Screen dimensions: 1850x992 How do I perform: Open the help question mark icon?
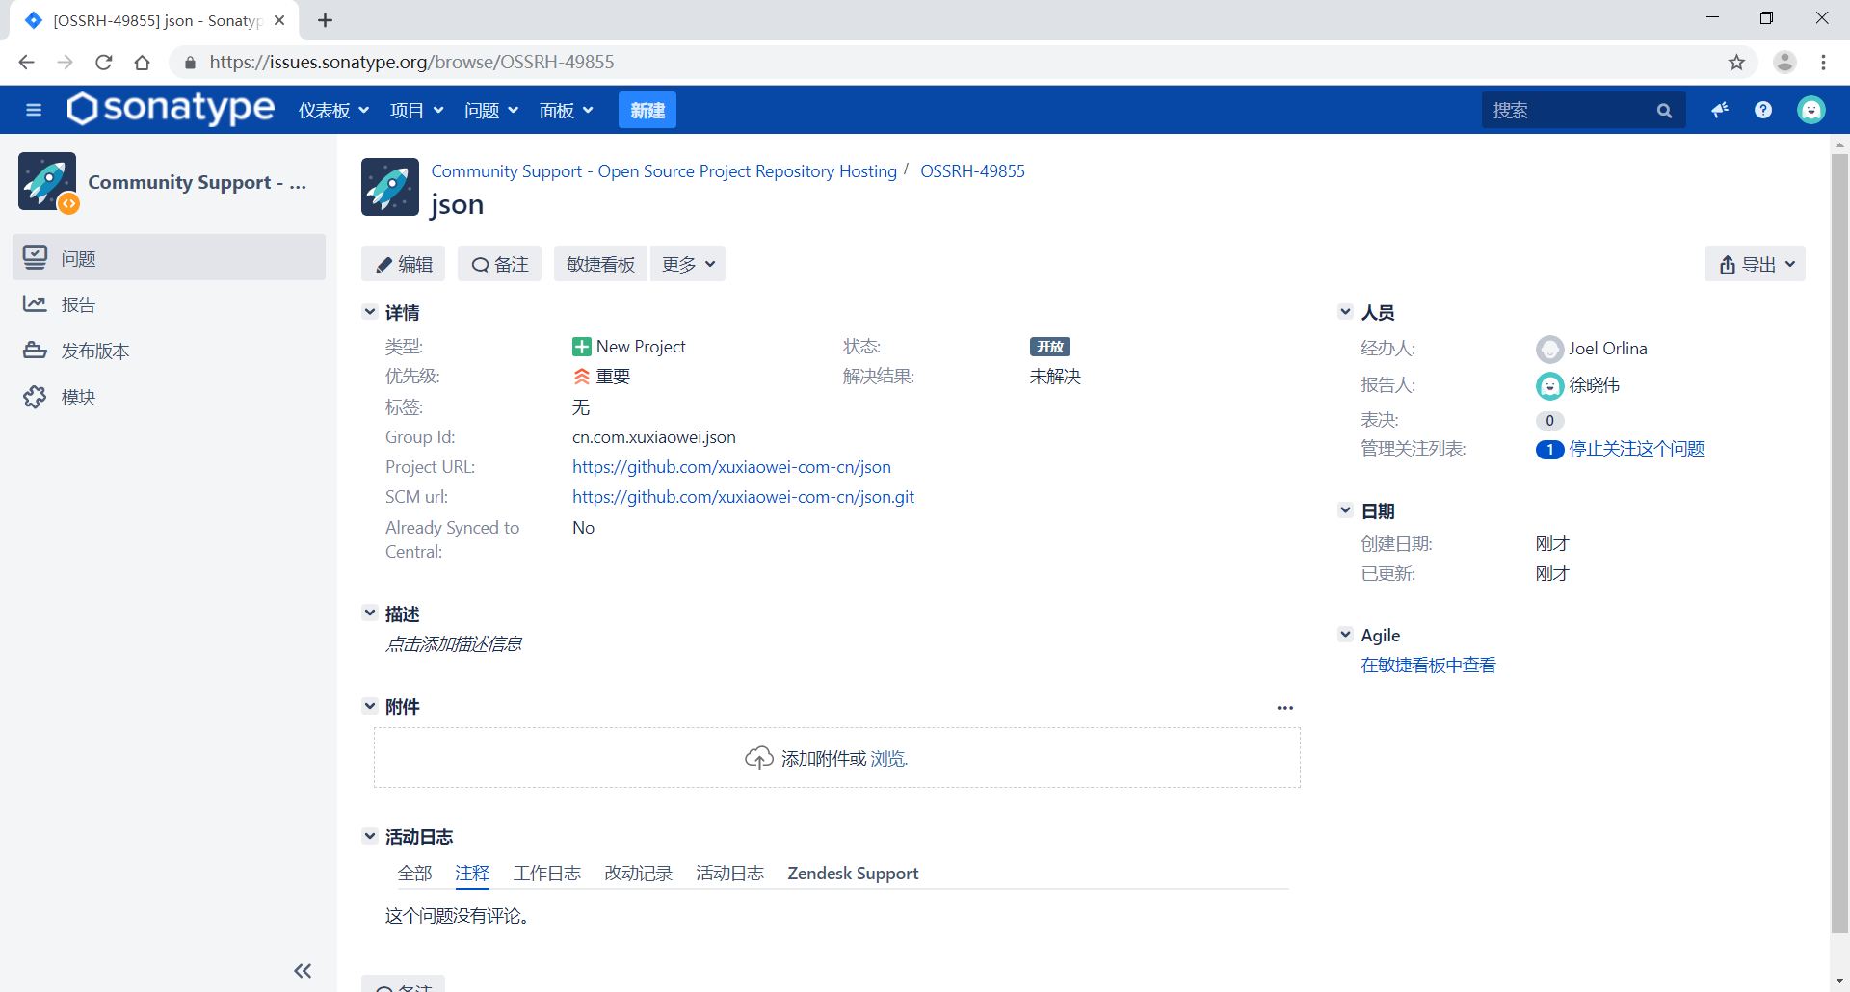[x=1763, y=110]
